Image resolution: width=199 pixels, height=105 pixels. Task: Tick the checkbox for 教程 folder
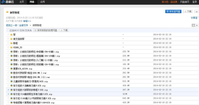[8, 43]
